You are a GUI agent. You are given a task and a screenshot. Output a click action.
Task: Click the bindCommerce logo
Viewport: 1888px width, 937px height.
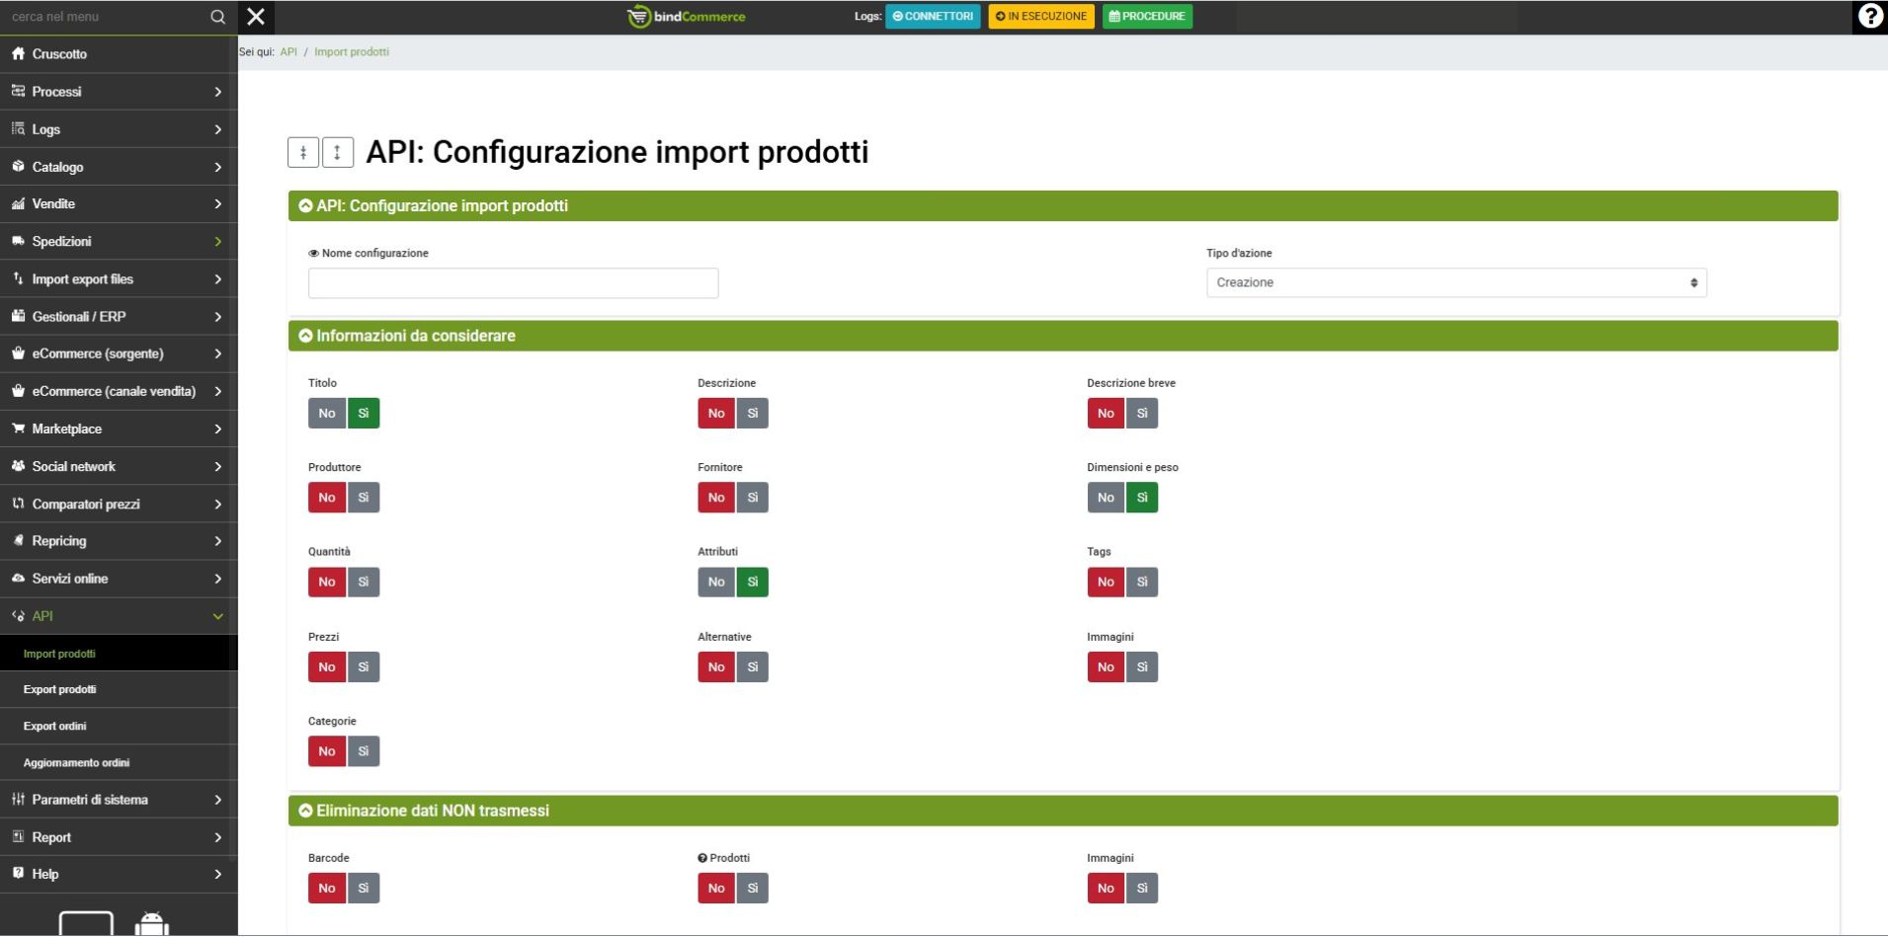point(687,17)
